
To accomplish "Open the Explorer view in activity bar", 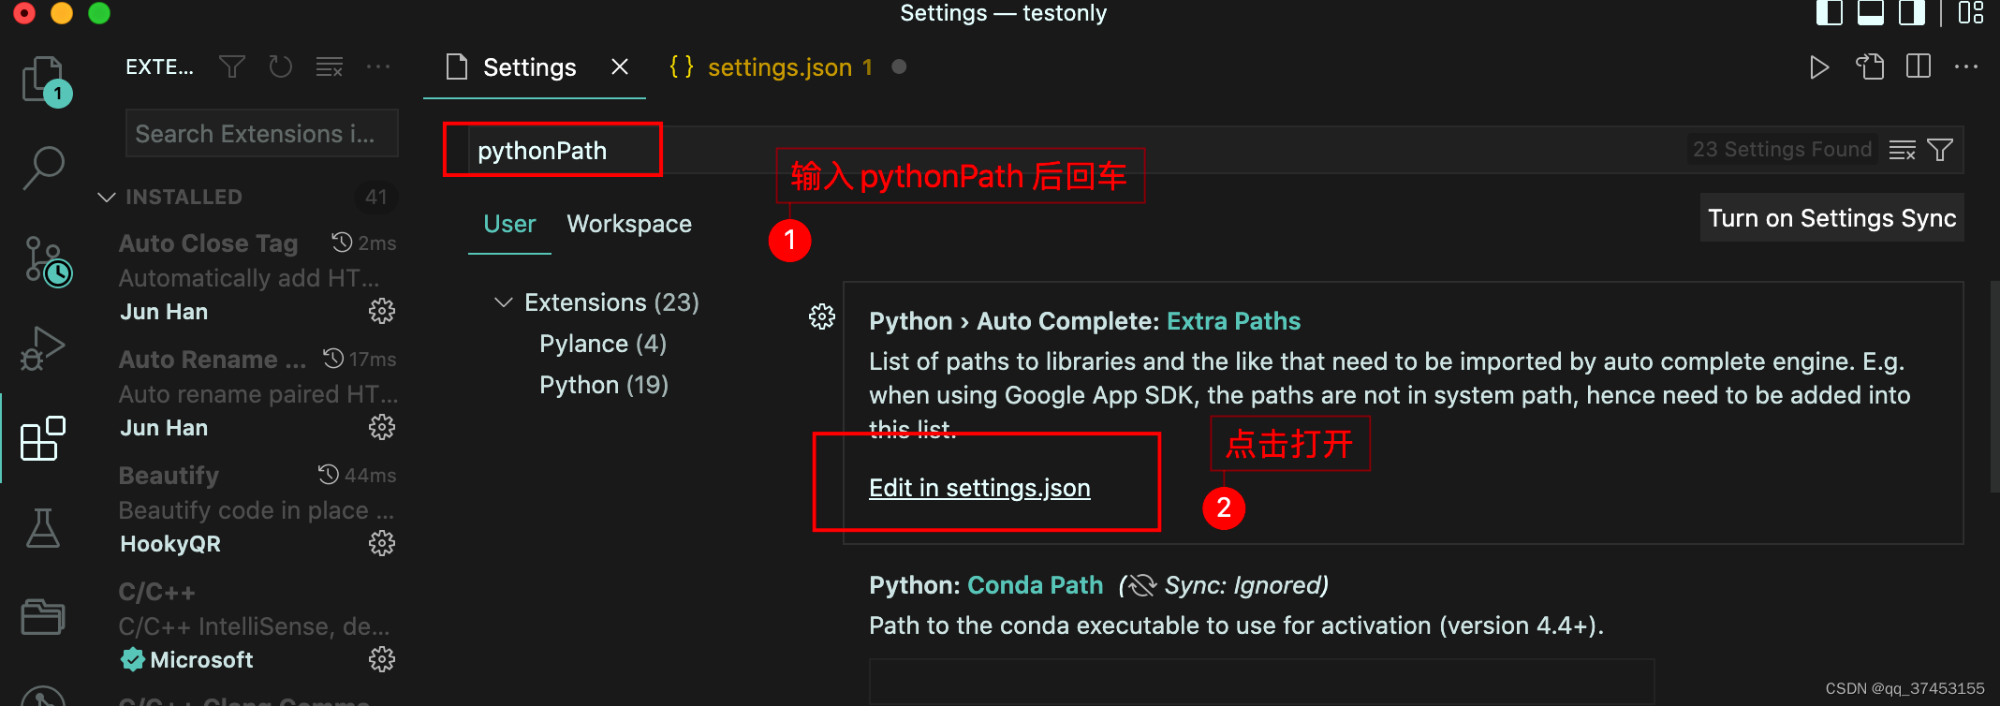I will 43,81.
